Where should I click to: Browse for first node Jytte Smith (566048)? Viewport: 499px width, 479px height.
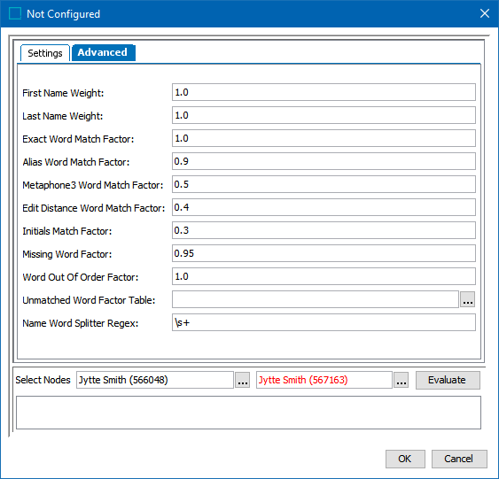[x=243, y=380]
